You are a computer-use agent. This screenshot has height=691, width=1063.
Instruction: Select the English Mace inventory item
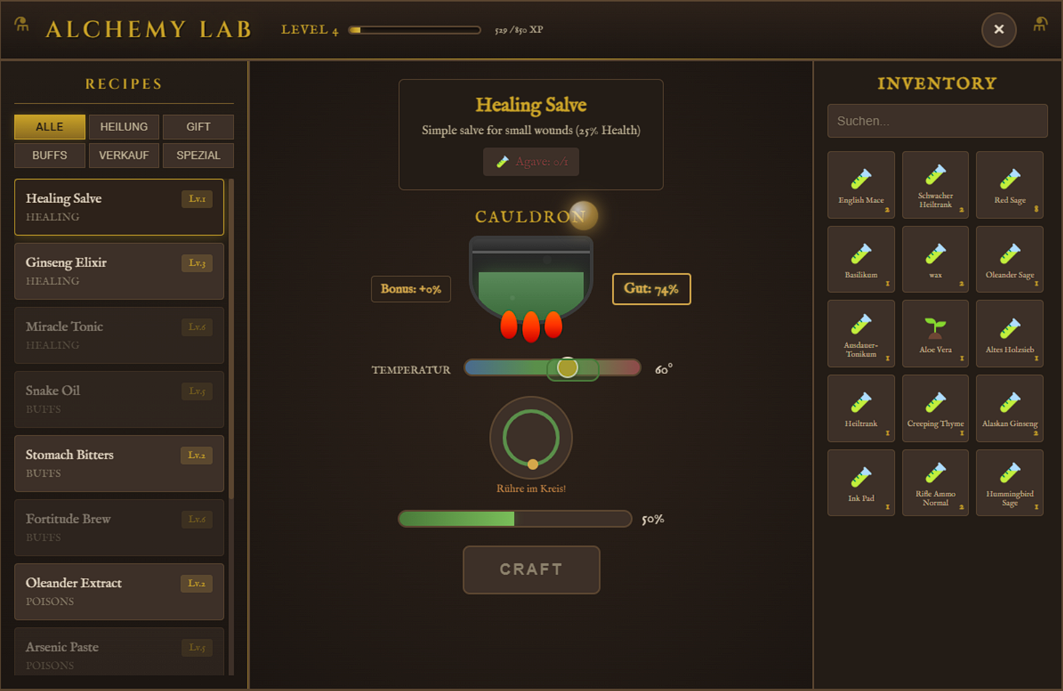(x=861, y=185)
